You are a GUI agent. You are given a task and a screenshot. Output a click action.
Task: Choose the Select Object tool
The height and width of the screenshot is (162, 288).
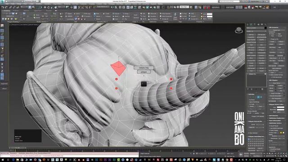pos(30,7)
